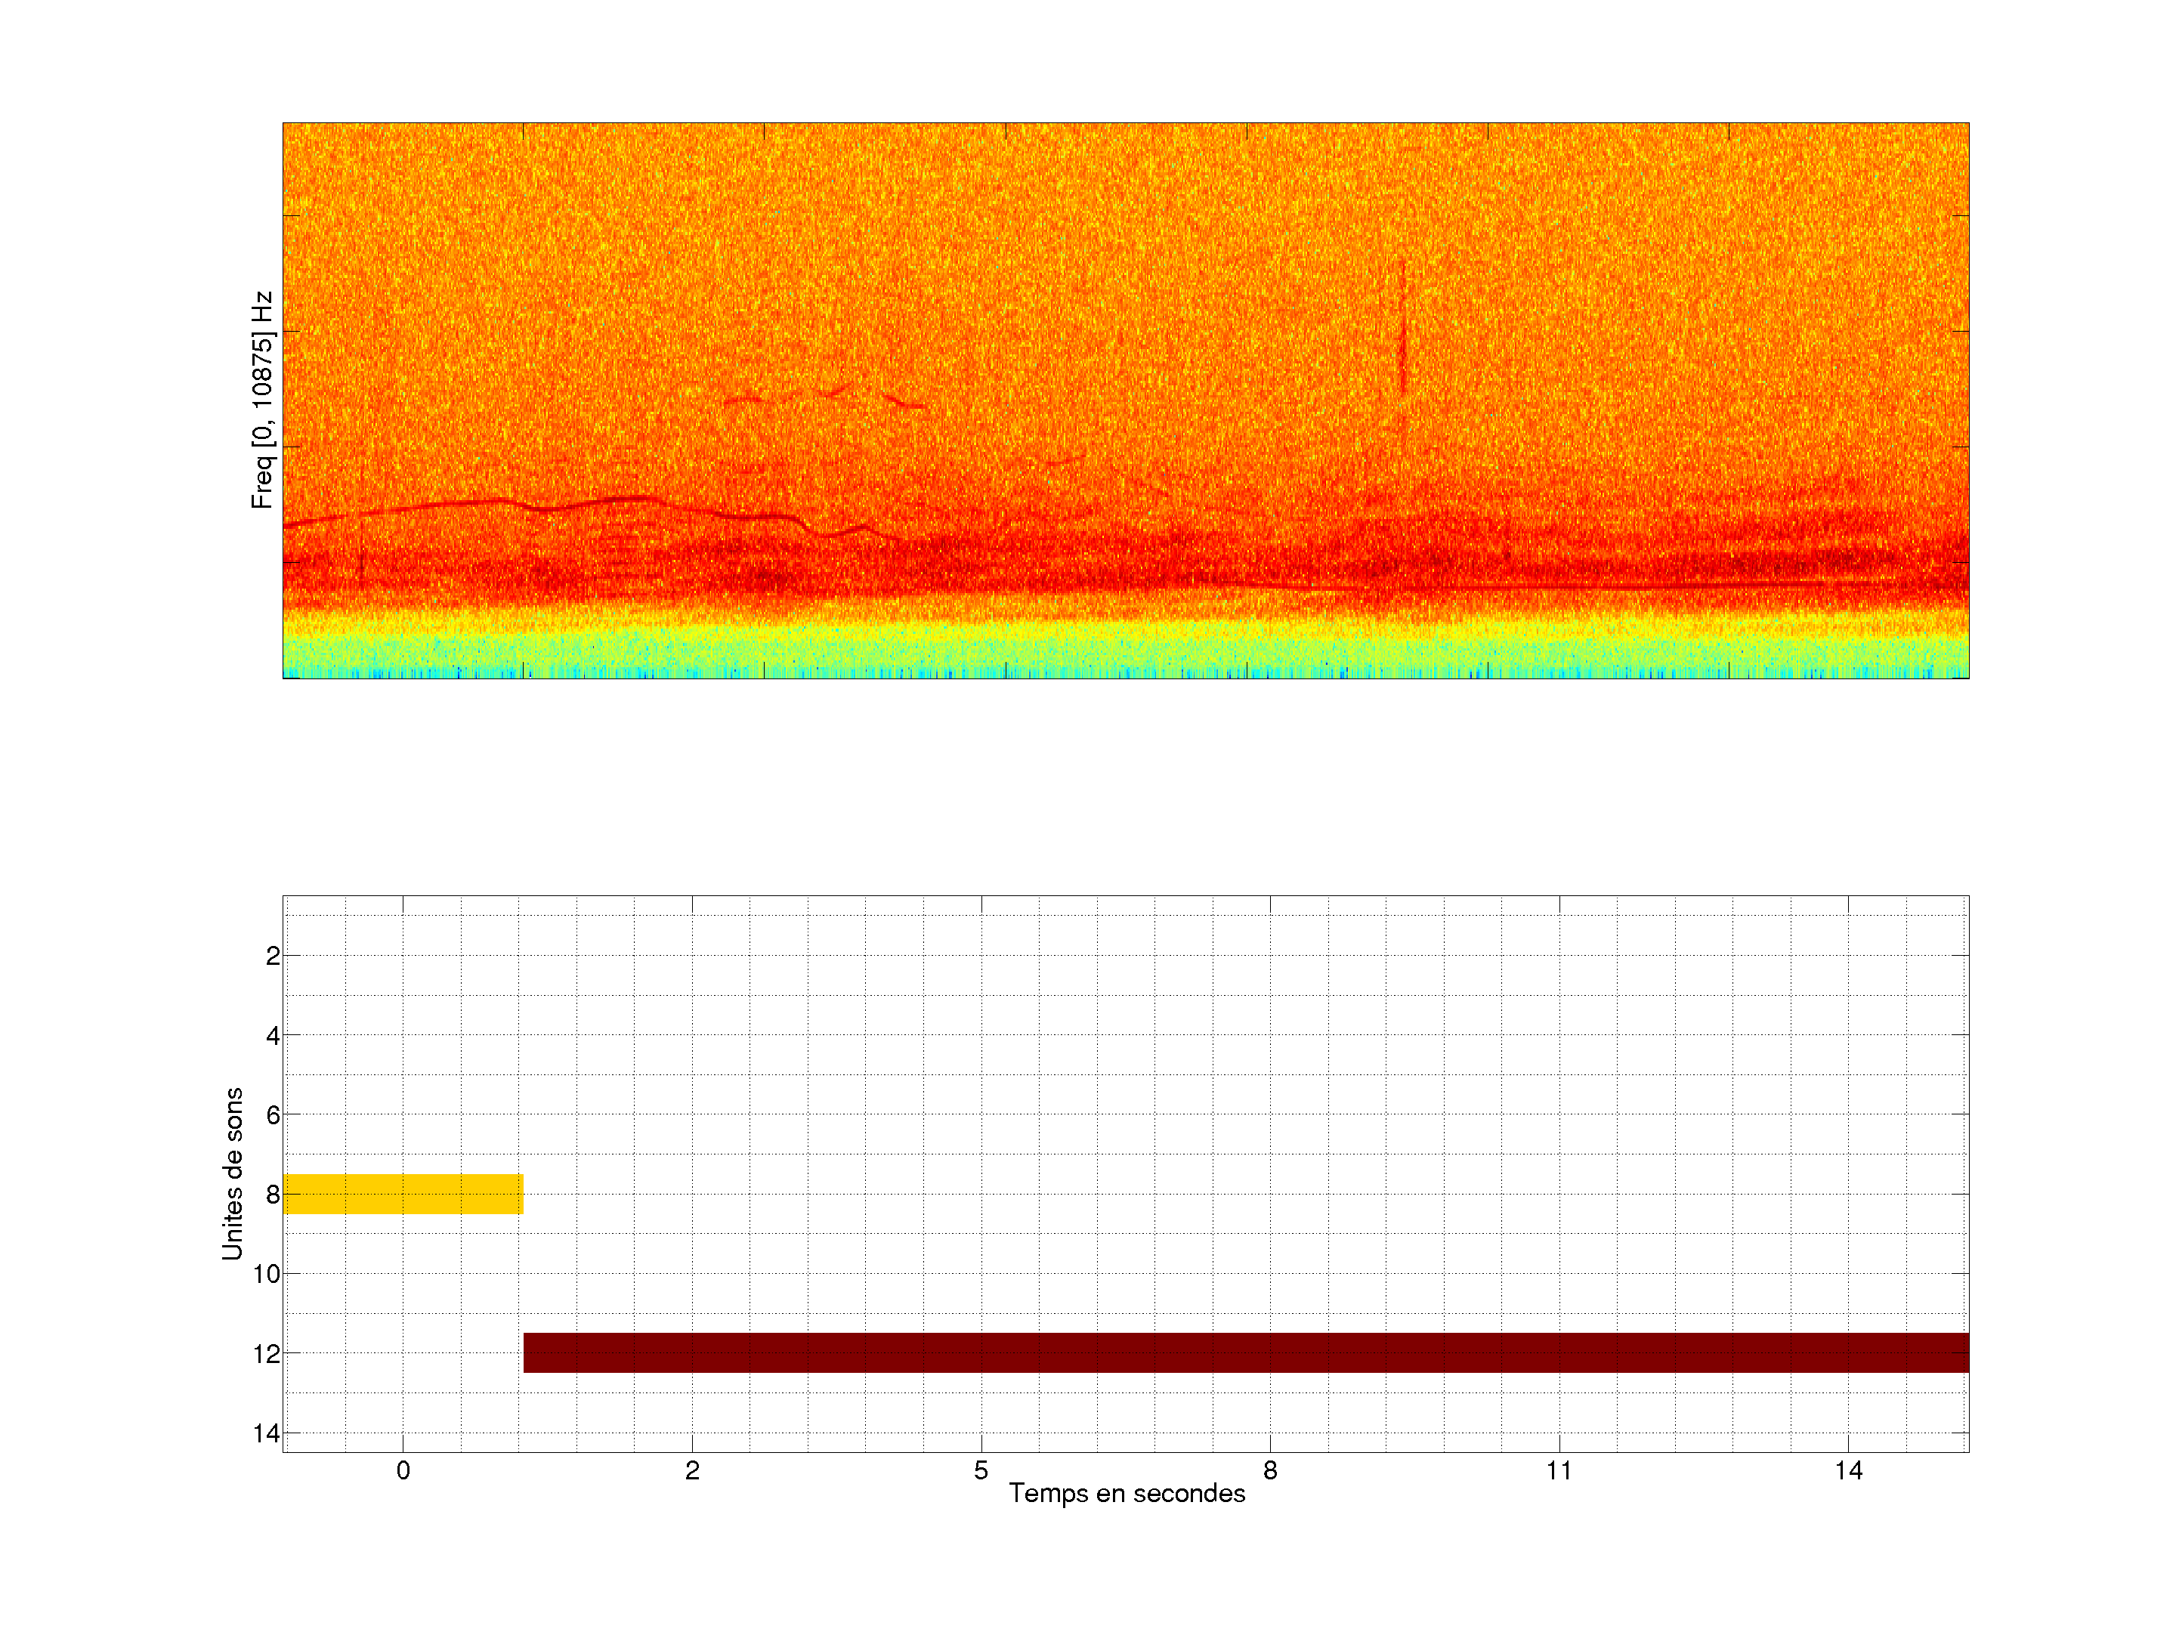This screenshot has height=1632, width=2176.
Task: Click y-axis tick label 4
Action: (x=273, y=1036)
